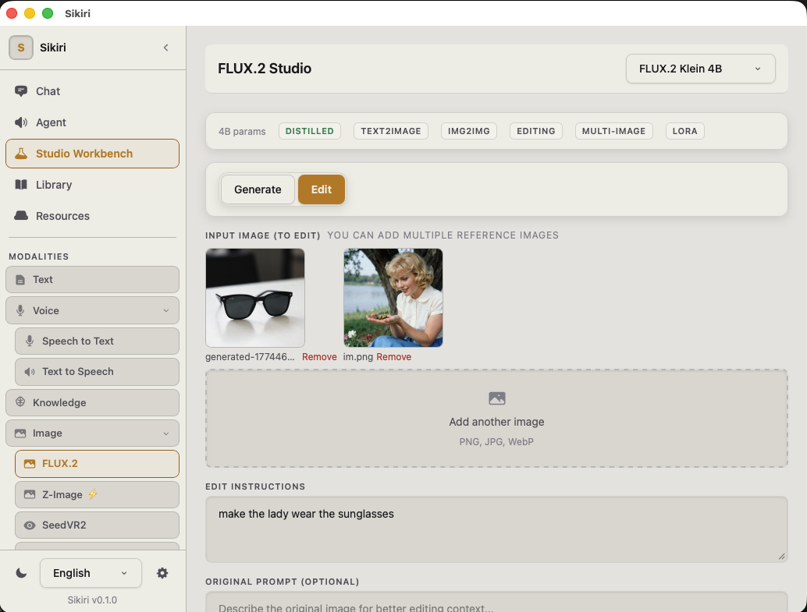Switch to Generate mode
This screenshot has height=612, width=807.
[x=258, y=189]
